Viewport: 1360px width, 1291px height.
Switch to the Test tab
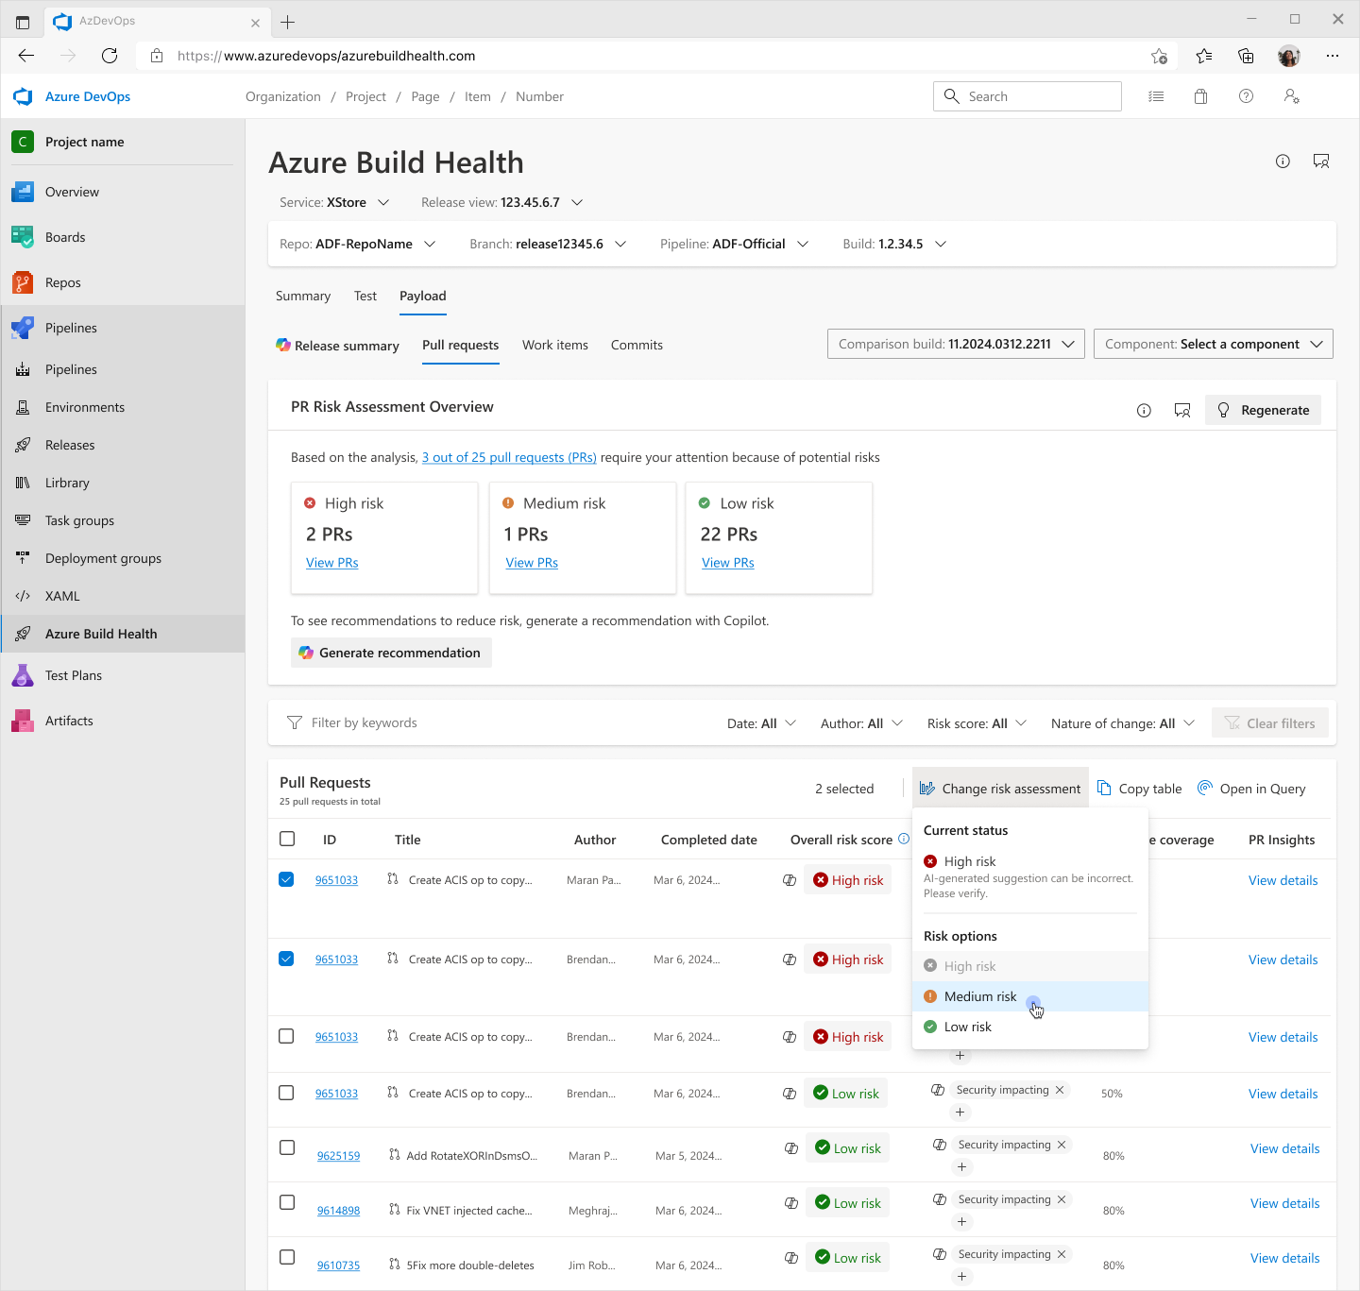(365, 296)
